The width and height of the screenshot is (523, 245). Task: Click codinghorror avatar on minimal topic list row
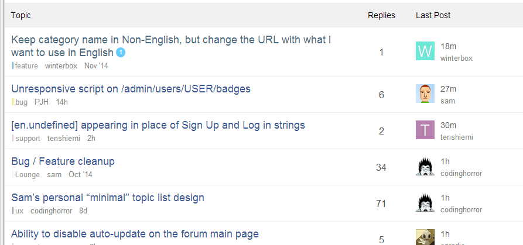(425, 202)
